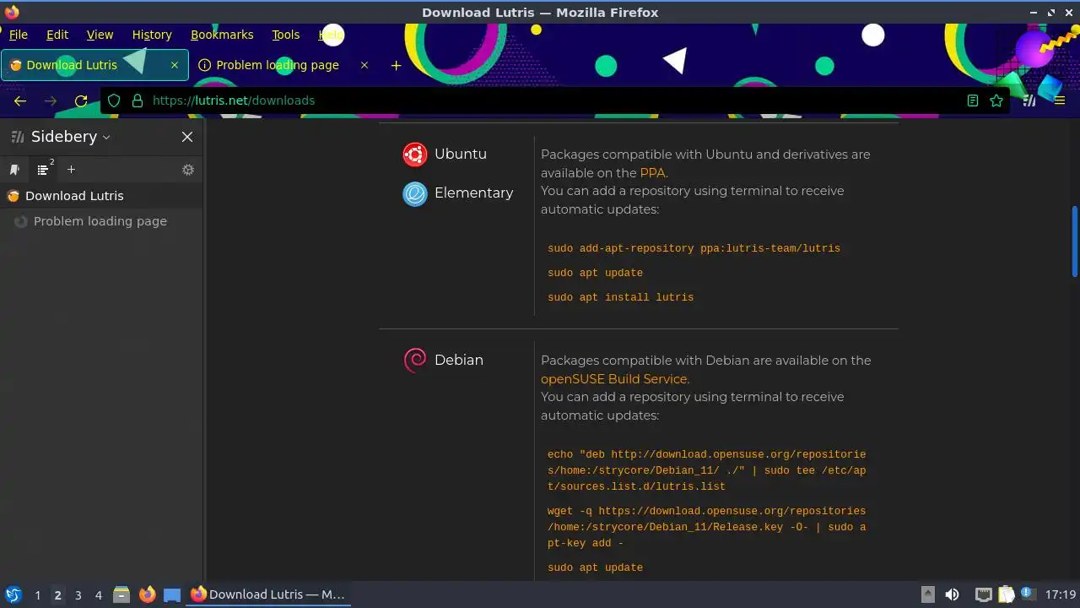Close the Sidebery sidebar panel
This screenshot has width=1080, height=608.
[x=187, y=137]
